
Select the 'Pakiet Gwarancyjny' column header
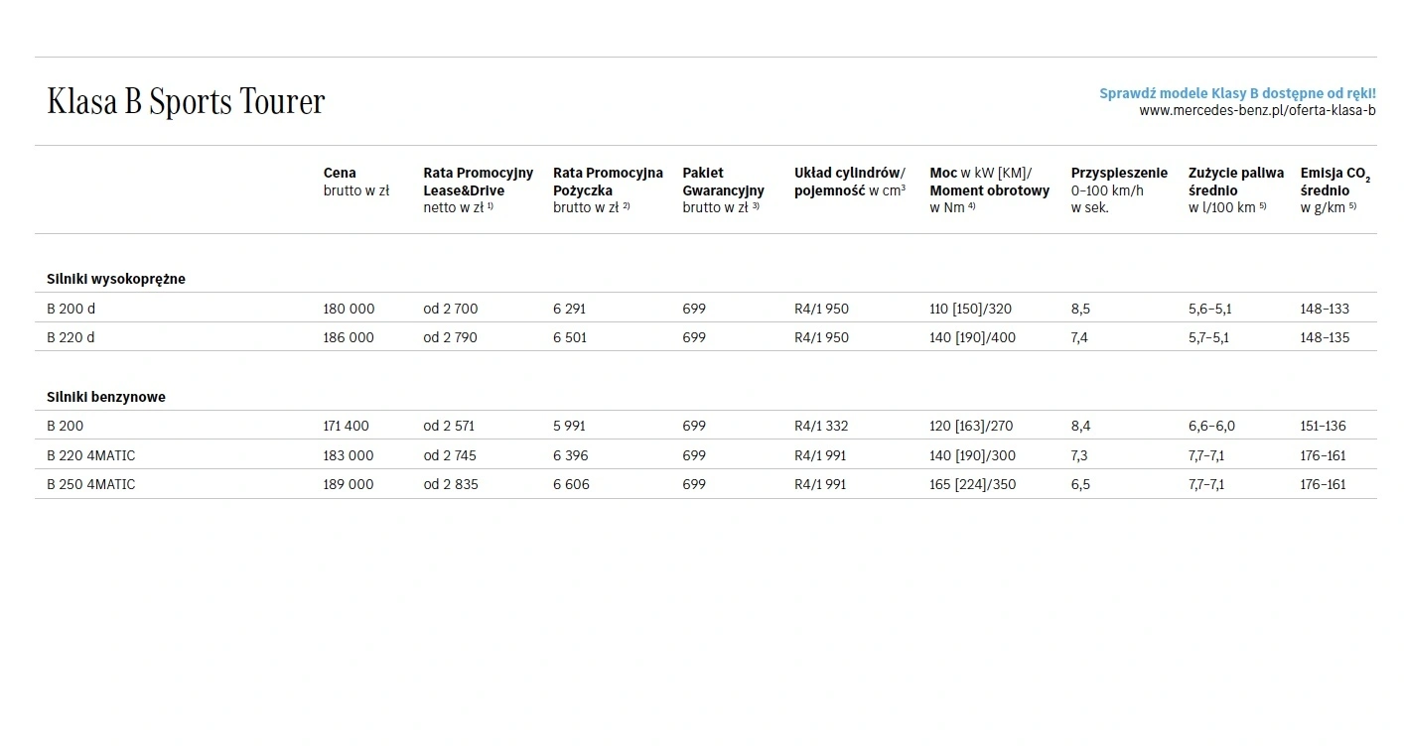[x=723, y=189]
